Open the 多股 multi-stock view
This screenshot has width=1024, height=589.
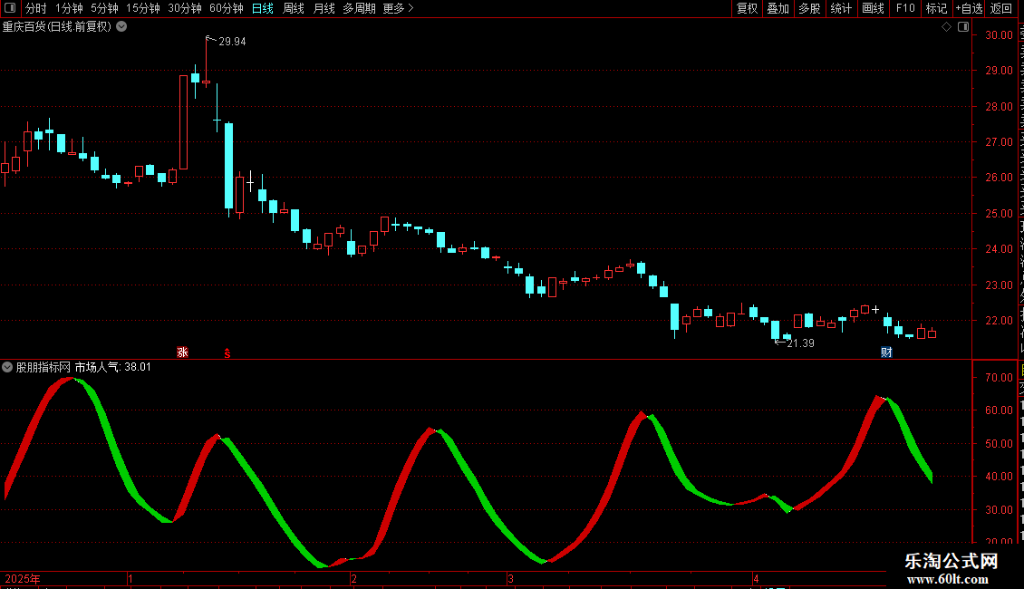[x=809, y=8]
